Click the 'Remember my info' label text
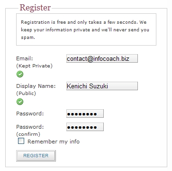The image size is (172, 171). click(54, 142)
